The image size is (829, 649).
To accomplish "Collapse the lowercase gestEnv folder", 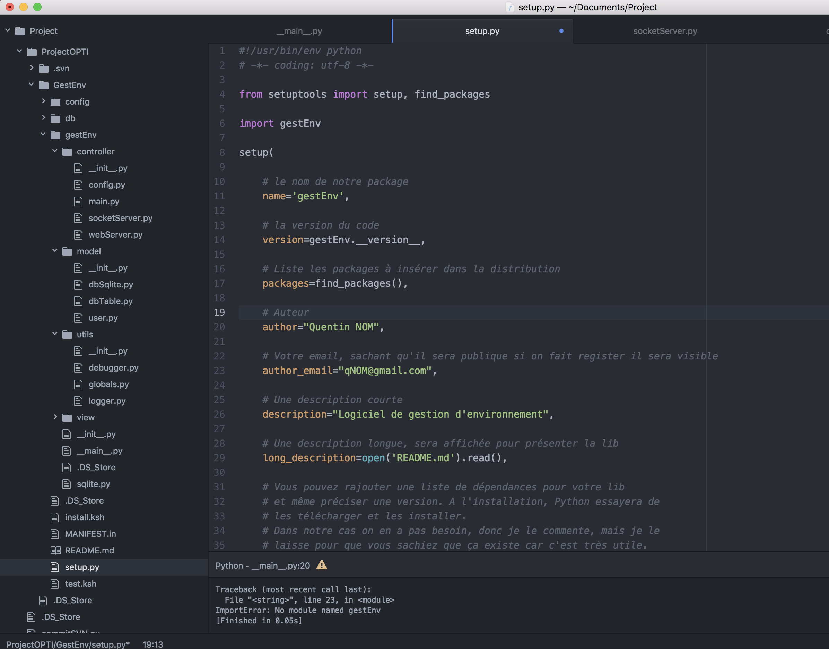I will 43,134.
